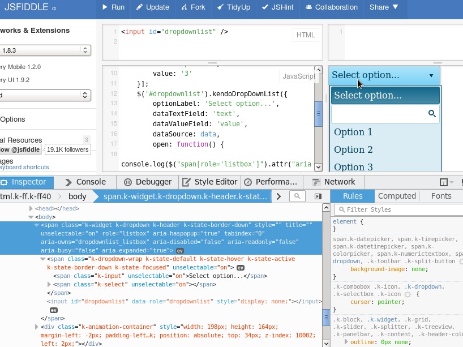Switch to the Computed styles tab
The image size is (463, 347).
[397, 196]
